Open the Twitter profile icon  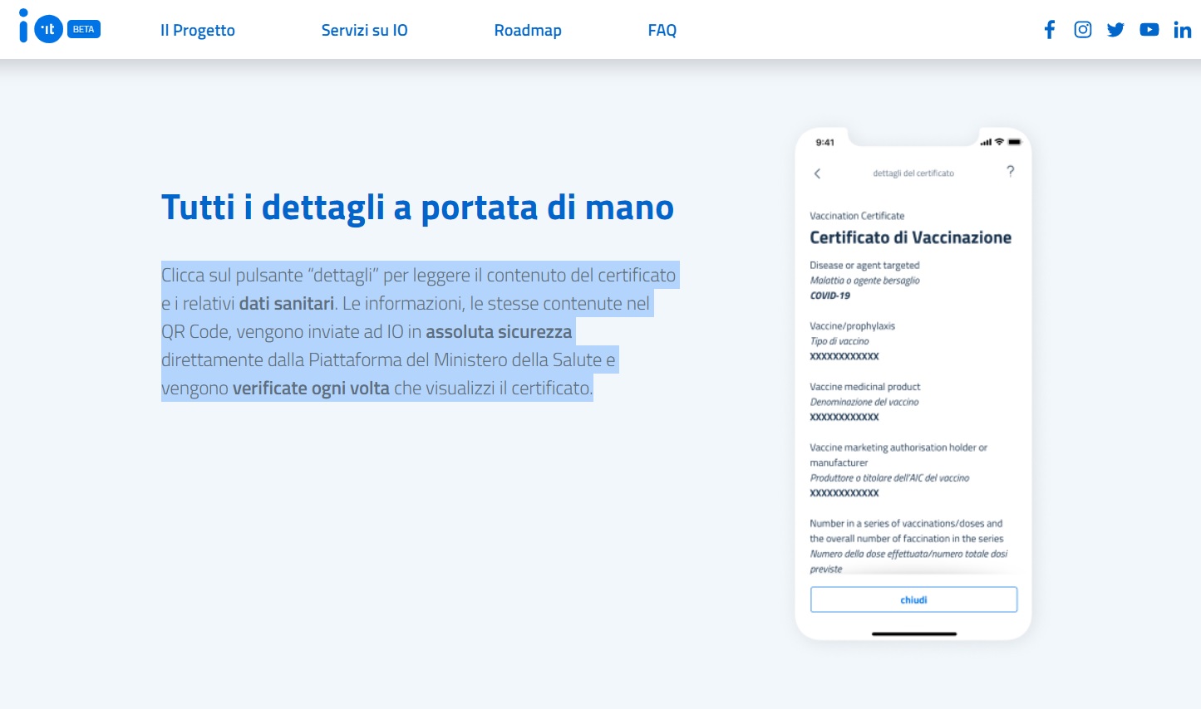(1115, 30)
